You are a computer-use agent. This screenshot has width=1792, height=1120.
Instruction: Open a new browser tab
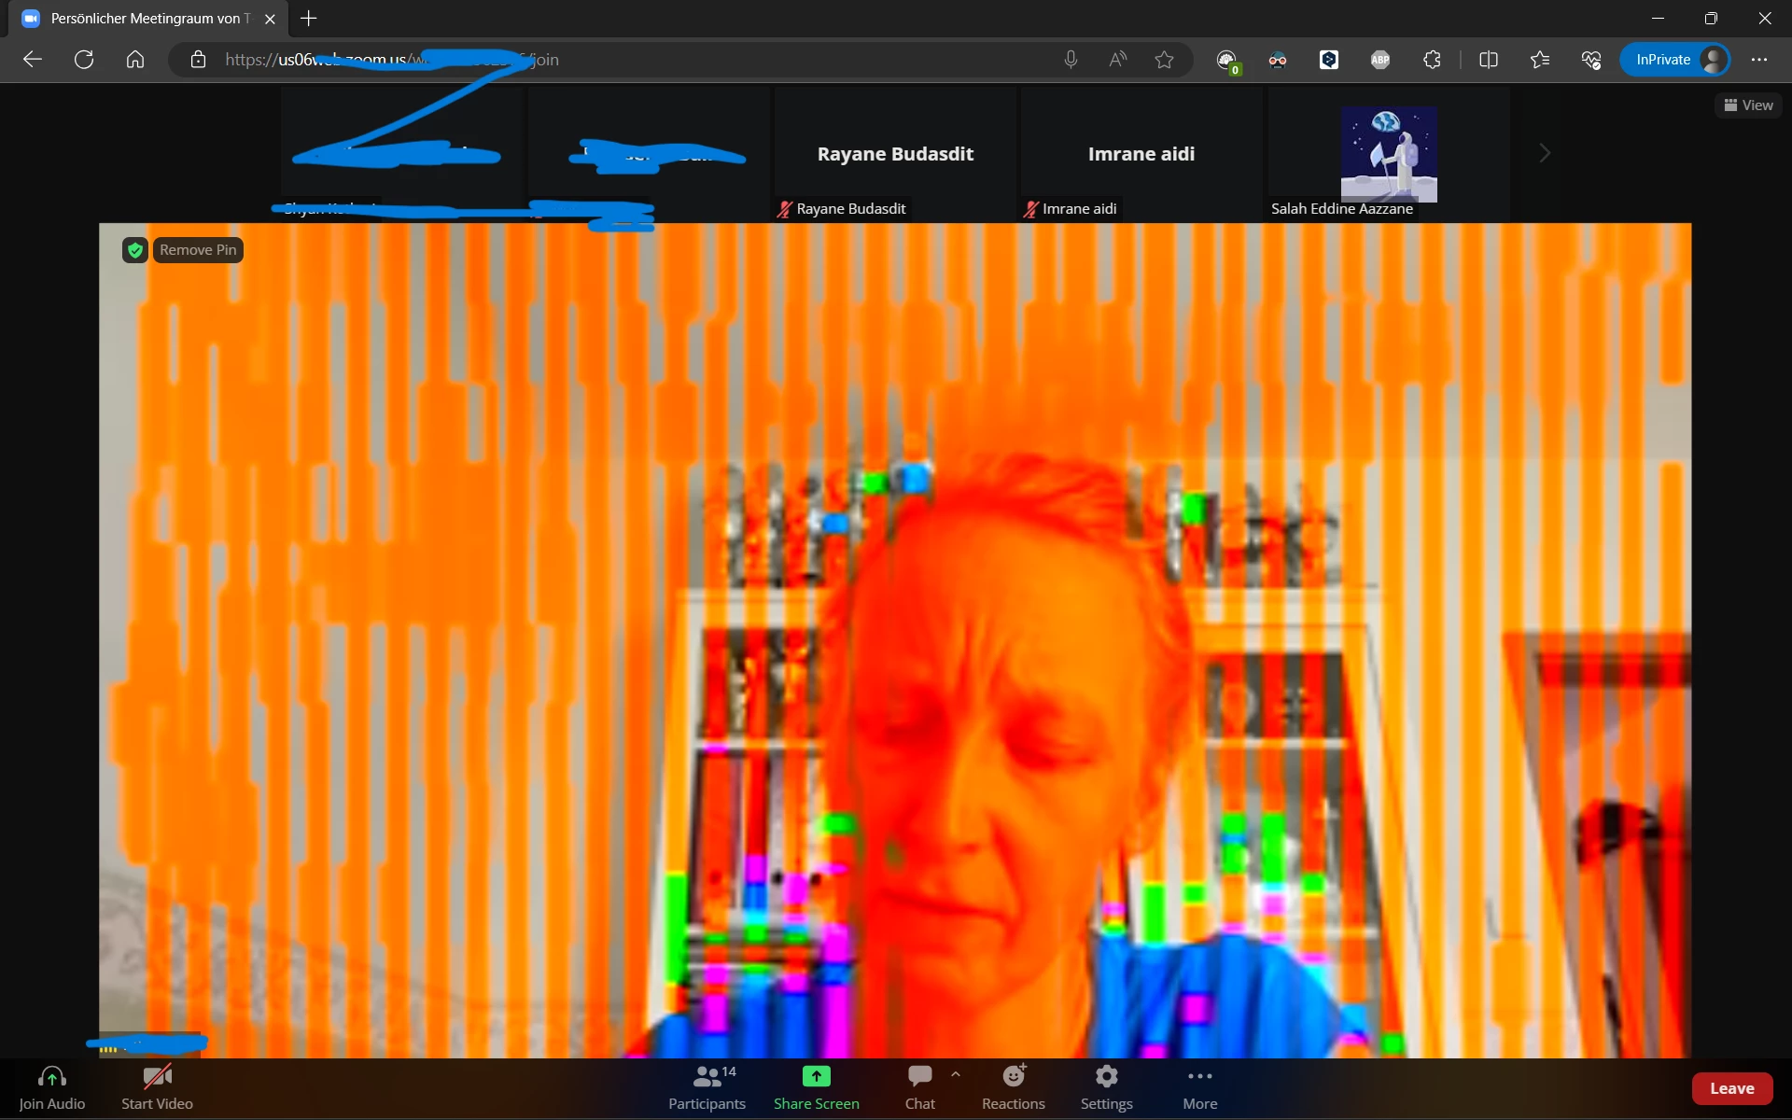pyautogui.click(x=309, y=19)
